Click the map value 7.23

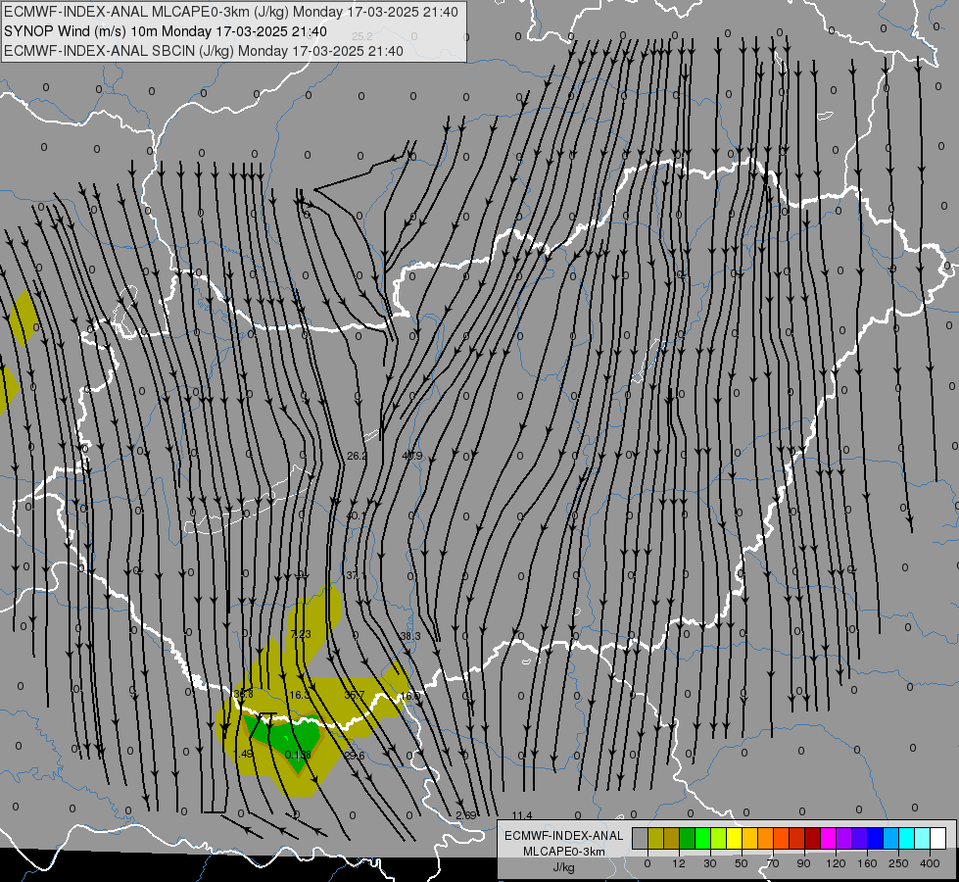[301, 634]
